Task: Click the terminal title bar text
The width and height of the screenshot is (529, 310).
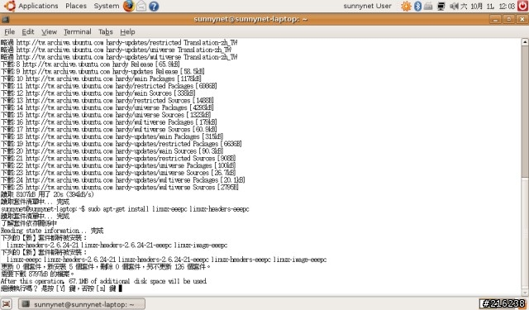Action: coord(250,19)
